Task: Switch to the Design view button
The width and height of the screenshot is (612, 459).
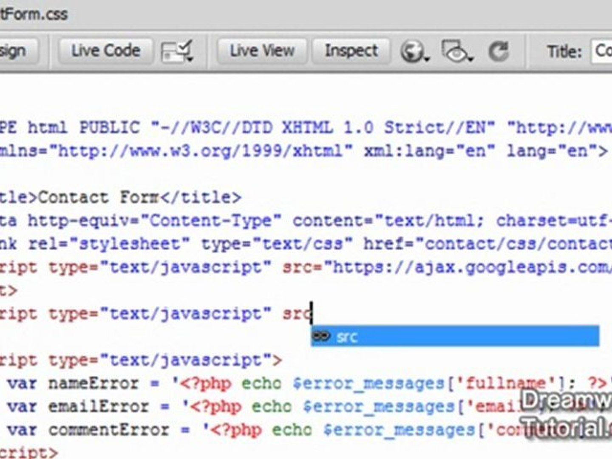Action: pyautogui.click(x=19, y=51)
